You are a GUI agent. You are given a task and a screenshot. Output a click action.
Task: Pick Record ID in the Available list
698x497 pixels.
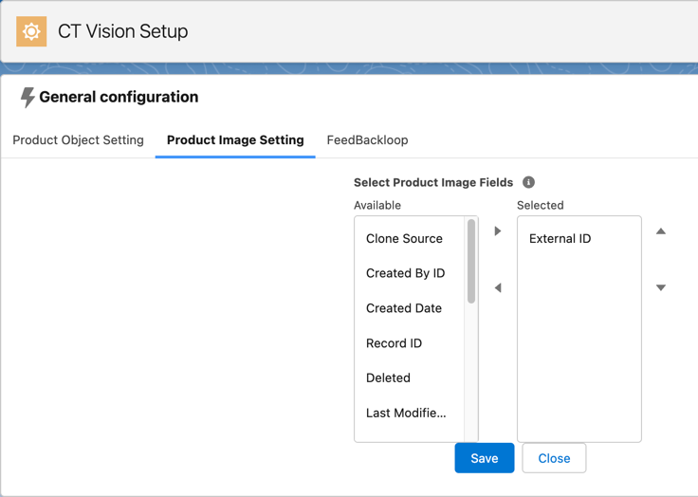click(x=394, y=343)
